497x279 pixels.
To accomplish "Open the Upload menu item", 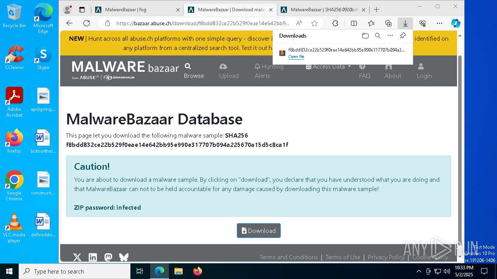I will 229,71.
